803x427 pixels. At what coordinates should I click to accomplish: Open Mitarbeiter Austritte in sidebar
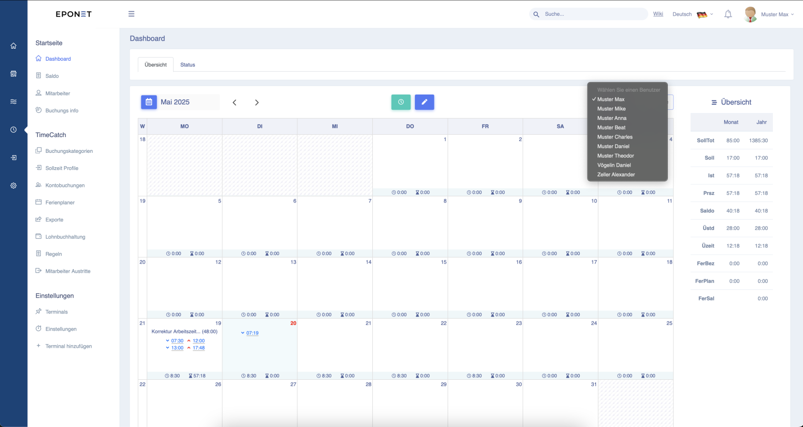67,271
